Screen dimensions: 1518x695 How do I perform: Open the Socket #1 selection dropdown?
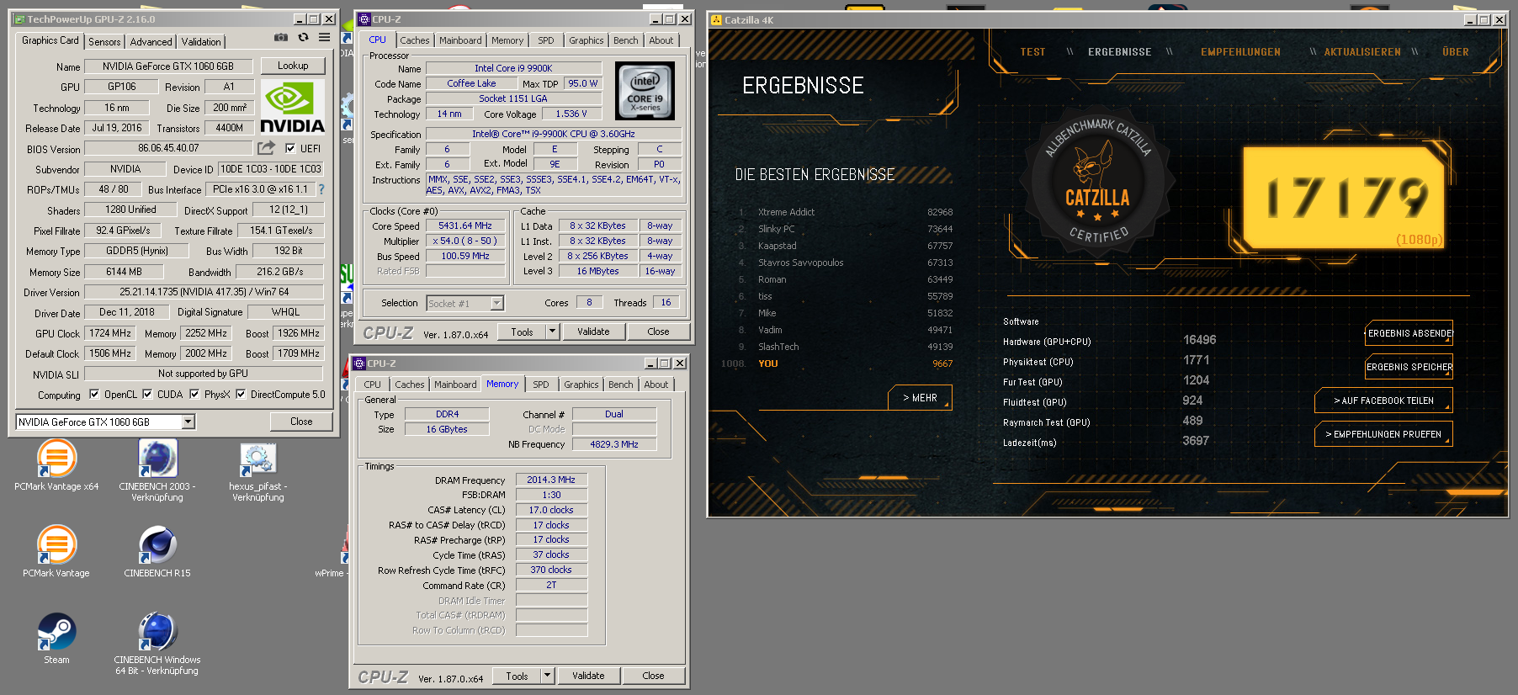[x=496, y=303]
